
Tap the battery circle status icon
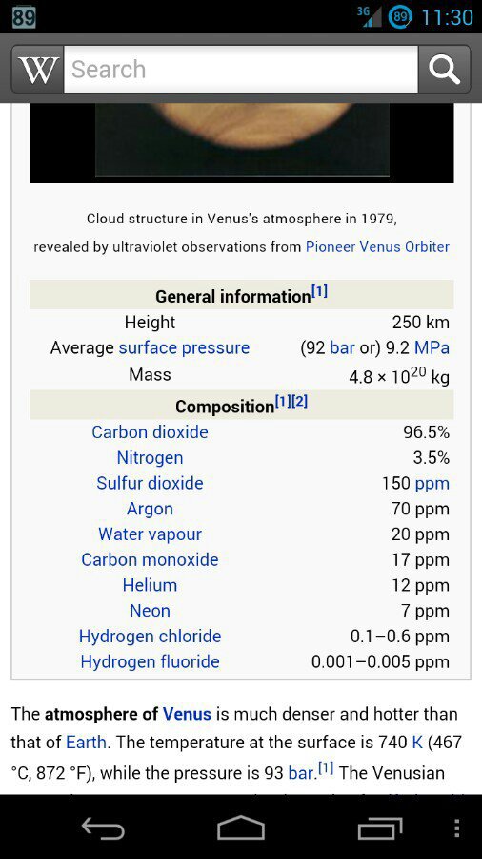[400, 17]
